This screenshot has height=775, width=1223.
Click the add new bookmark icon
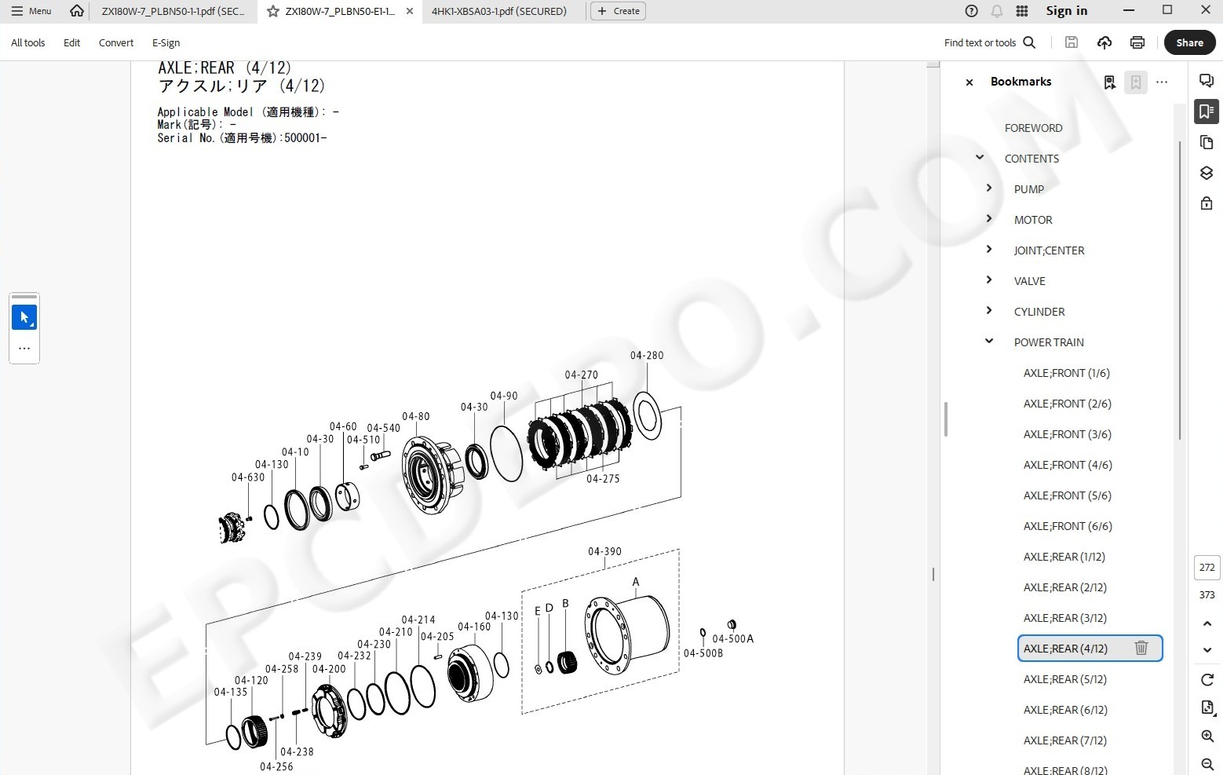(1136, 82)
